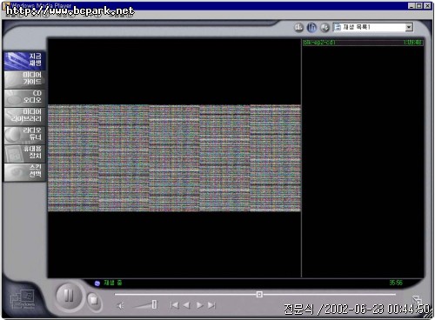Screen dimensions: 435x320
Task: Switch to compact mode via corner icon
Action: [417, 299]
